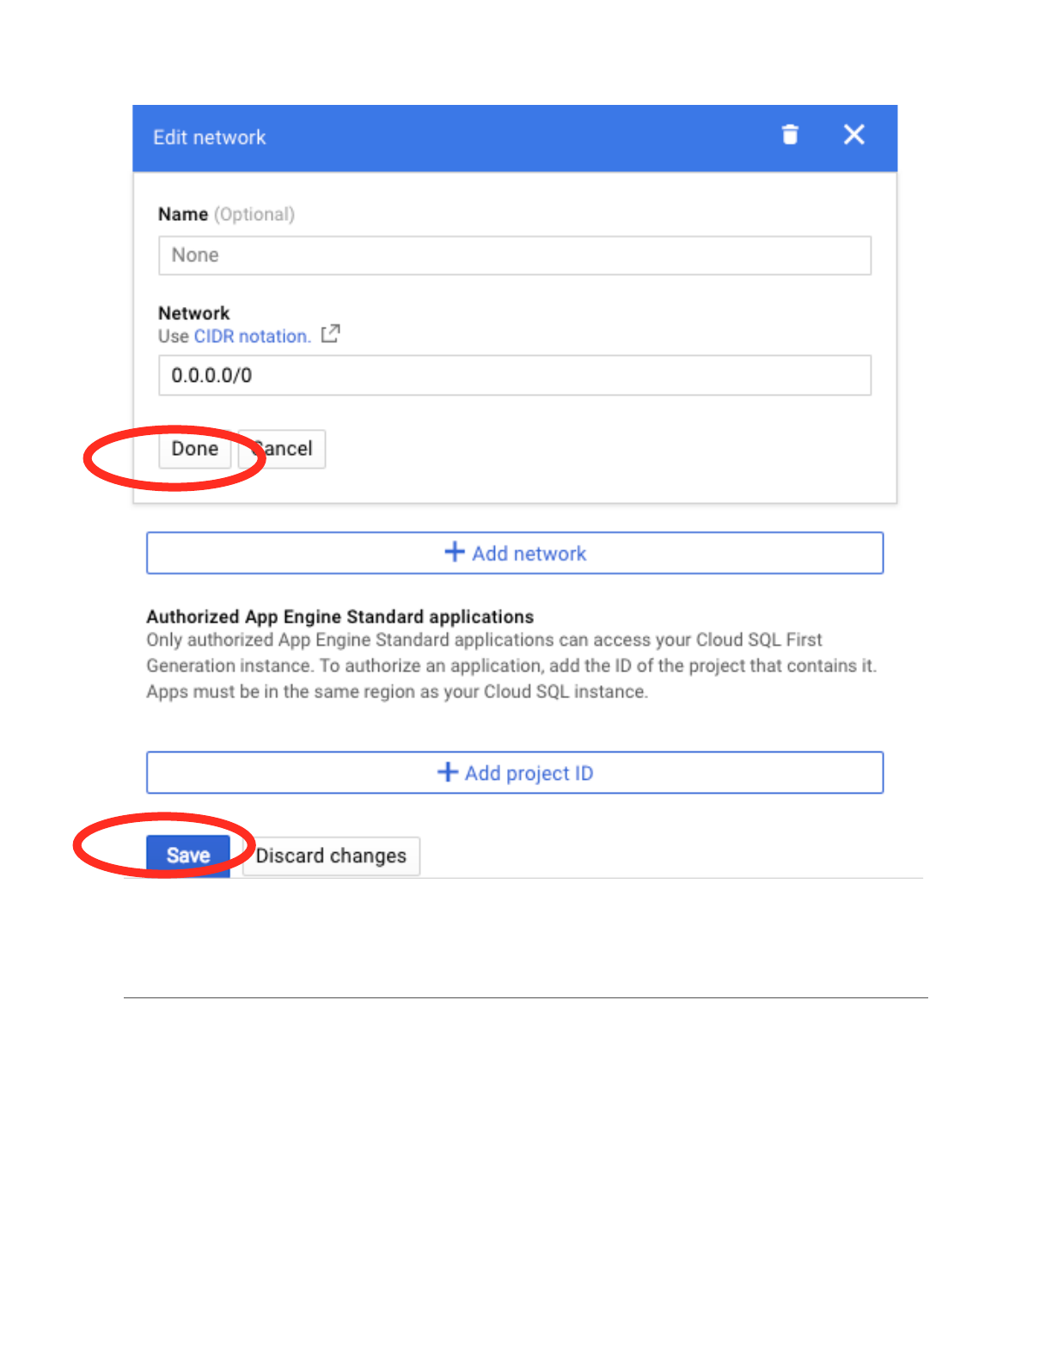
Task: Click the bold Network label
Action: (x=194, y=313)
